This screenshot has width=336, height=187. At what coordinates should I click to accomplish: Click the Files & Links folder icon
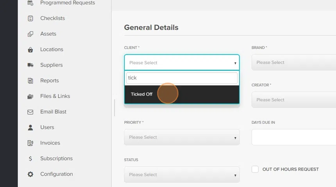click(30, 96)
